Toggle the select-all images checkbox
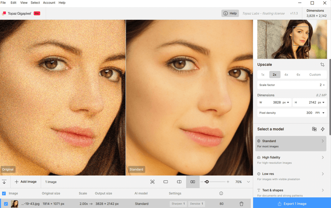The width and height of the screenshot is (331, 208). 4,193
